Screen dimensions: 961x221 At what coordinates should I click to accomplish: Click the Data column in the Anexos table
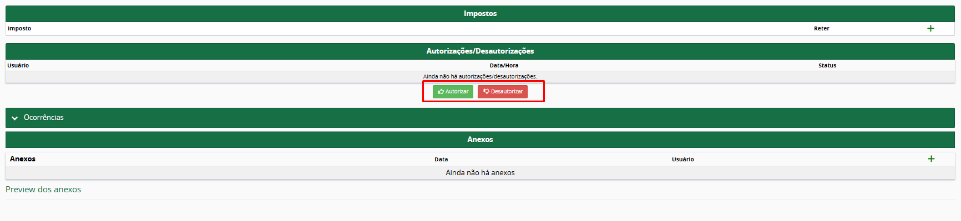(x=441, y=159)
